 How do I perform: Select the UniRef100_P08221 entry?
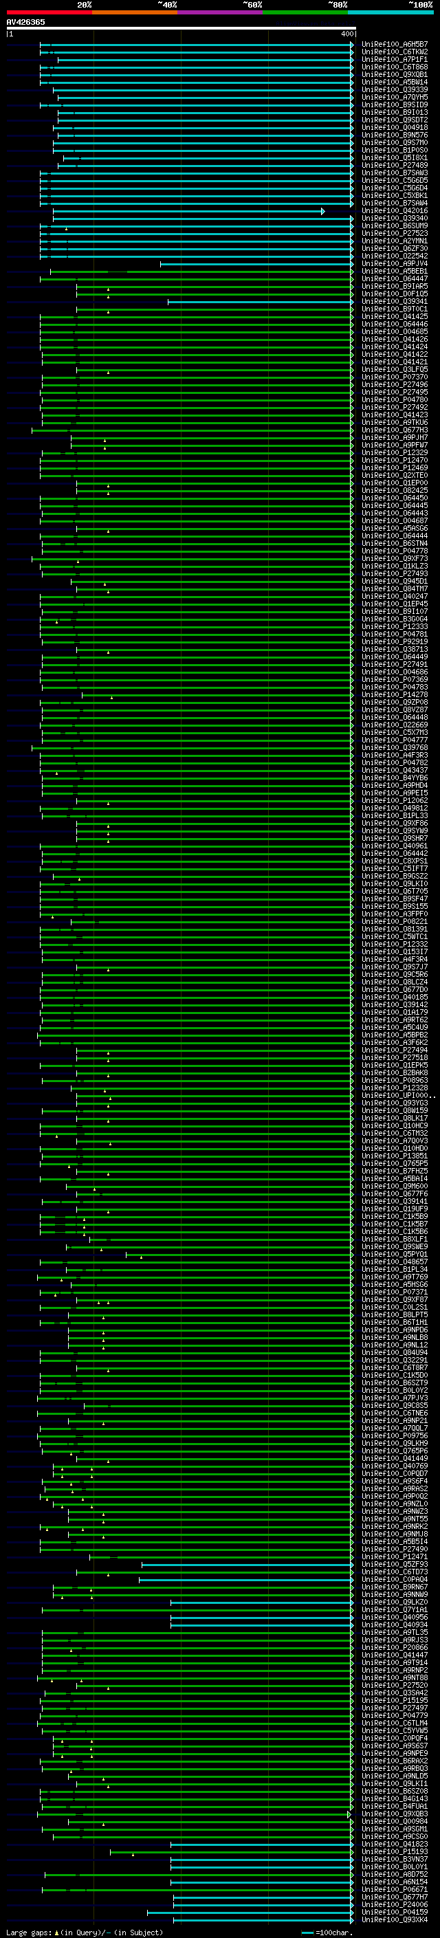coord(395,921)
